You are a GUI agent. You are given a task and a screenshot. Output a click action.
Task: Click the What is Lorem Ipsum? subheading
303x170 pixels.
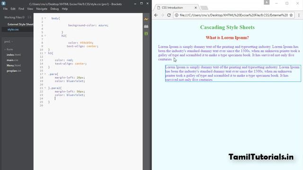coord(227,38)
